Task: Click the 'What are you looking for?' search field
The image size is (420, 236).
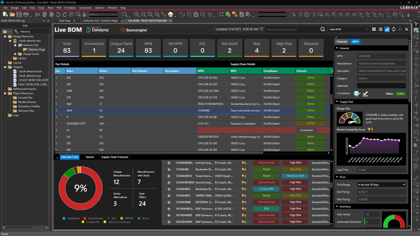Action: [x=292, y=29]
